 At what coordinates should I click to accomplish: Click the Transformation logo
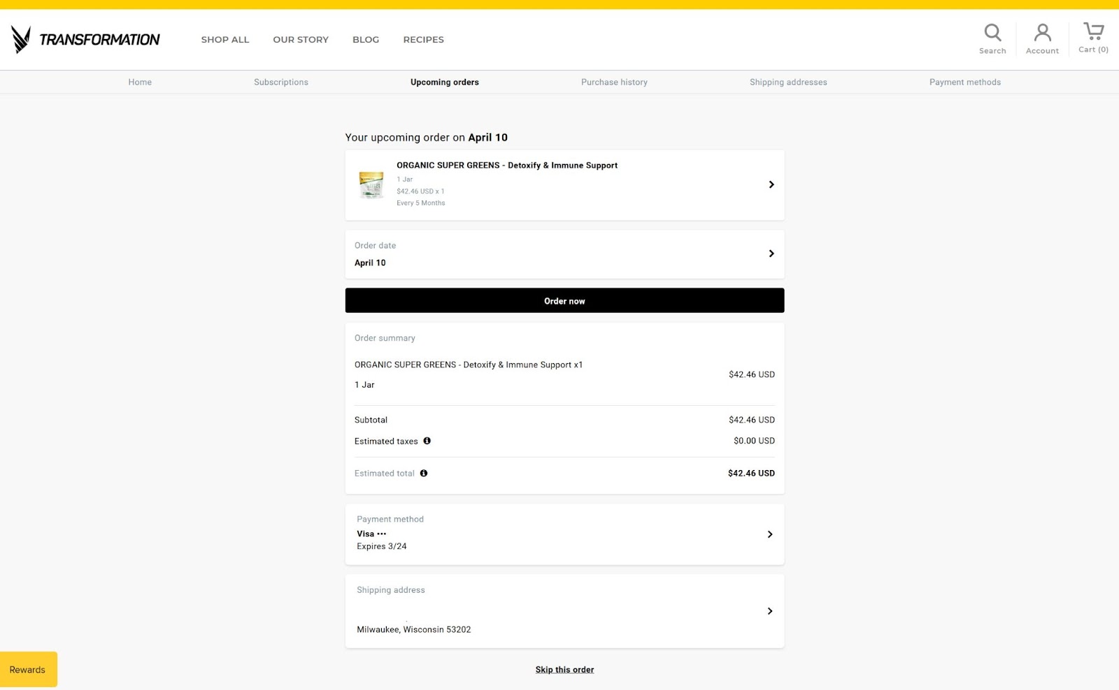[x=85, y=39]
